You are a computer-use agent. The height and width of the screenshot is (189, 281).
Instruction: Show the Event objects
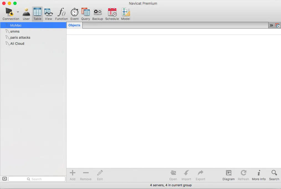pyautogui.click(x=74, y=14)
